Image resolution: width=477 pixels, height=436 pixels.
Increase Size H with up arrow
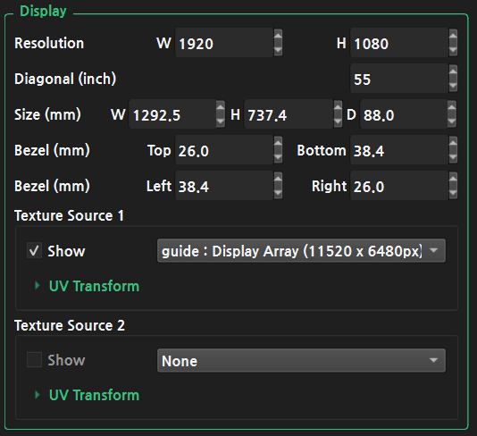pyautogui.click(x=338, y=107)
